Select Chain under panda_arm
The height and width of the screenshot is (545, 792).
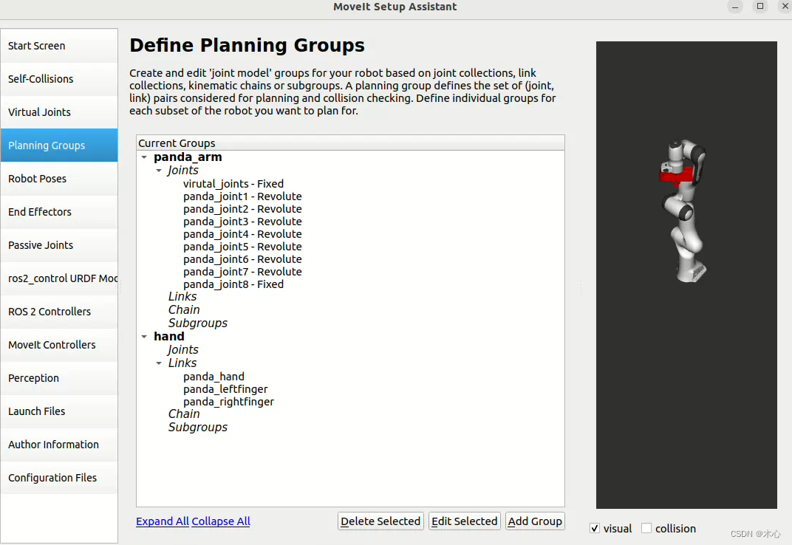coord(184,309)
